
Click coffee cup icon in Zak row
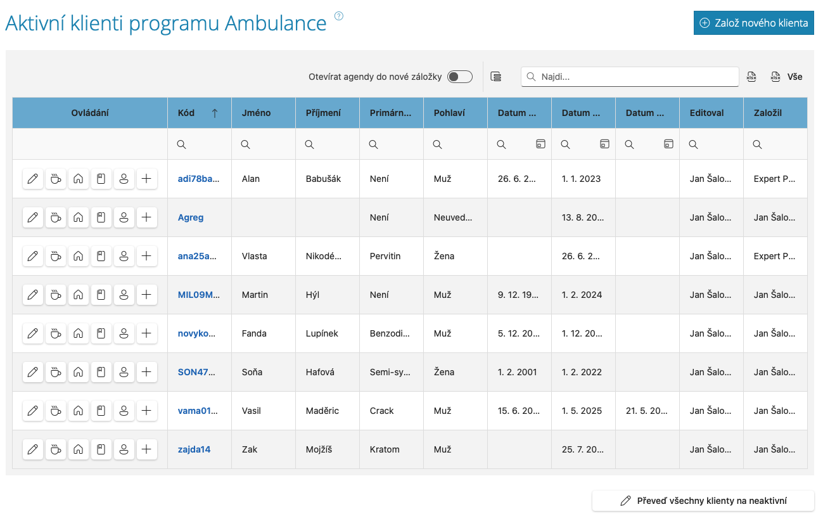click(x=56, y=449)
